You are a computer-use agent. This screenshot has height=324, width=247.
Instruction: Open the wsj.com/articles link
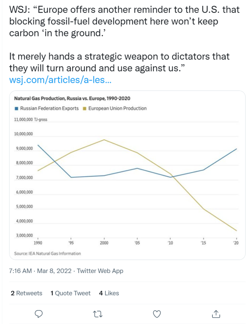60,80
